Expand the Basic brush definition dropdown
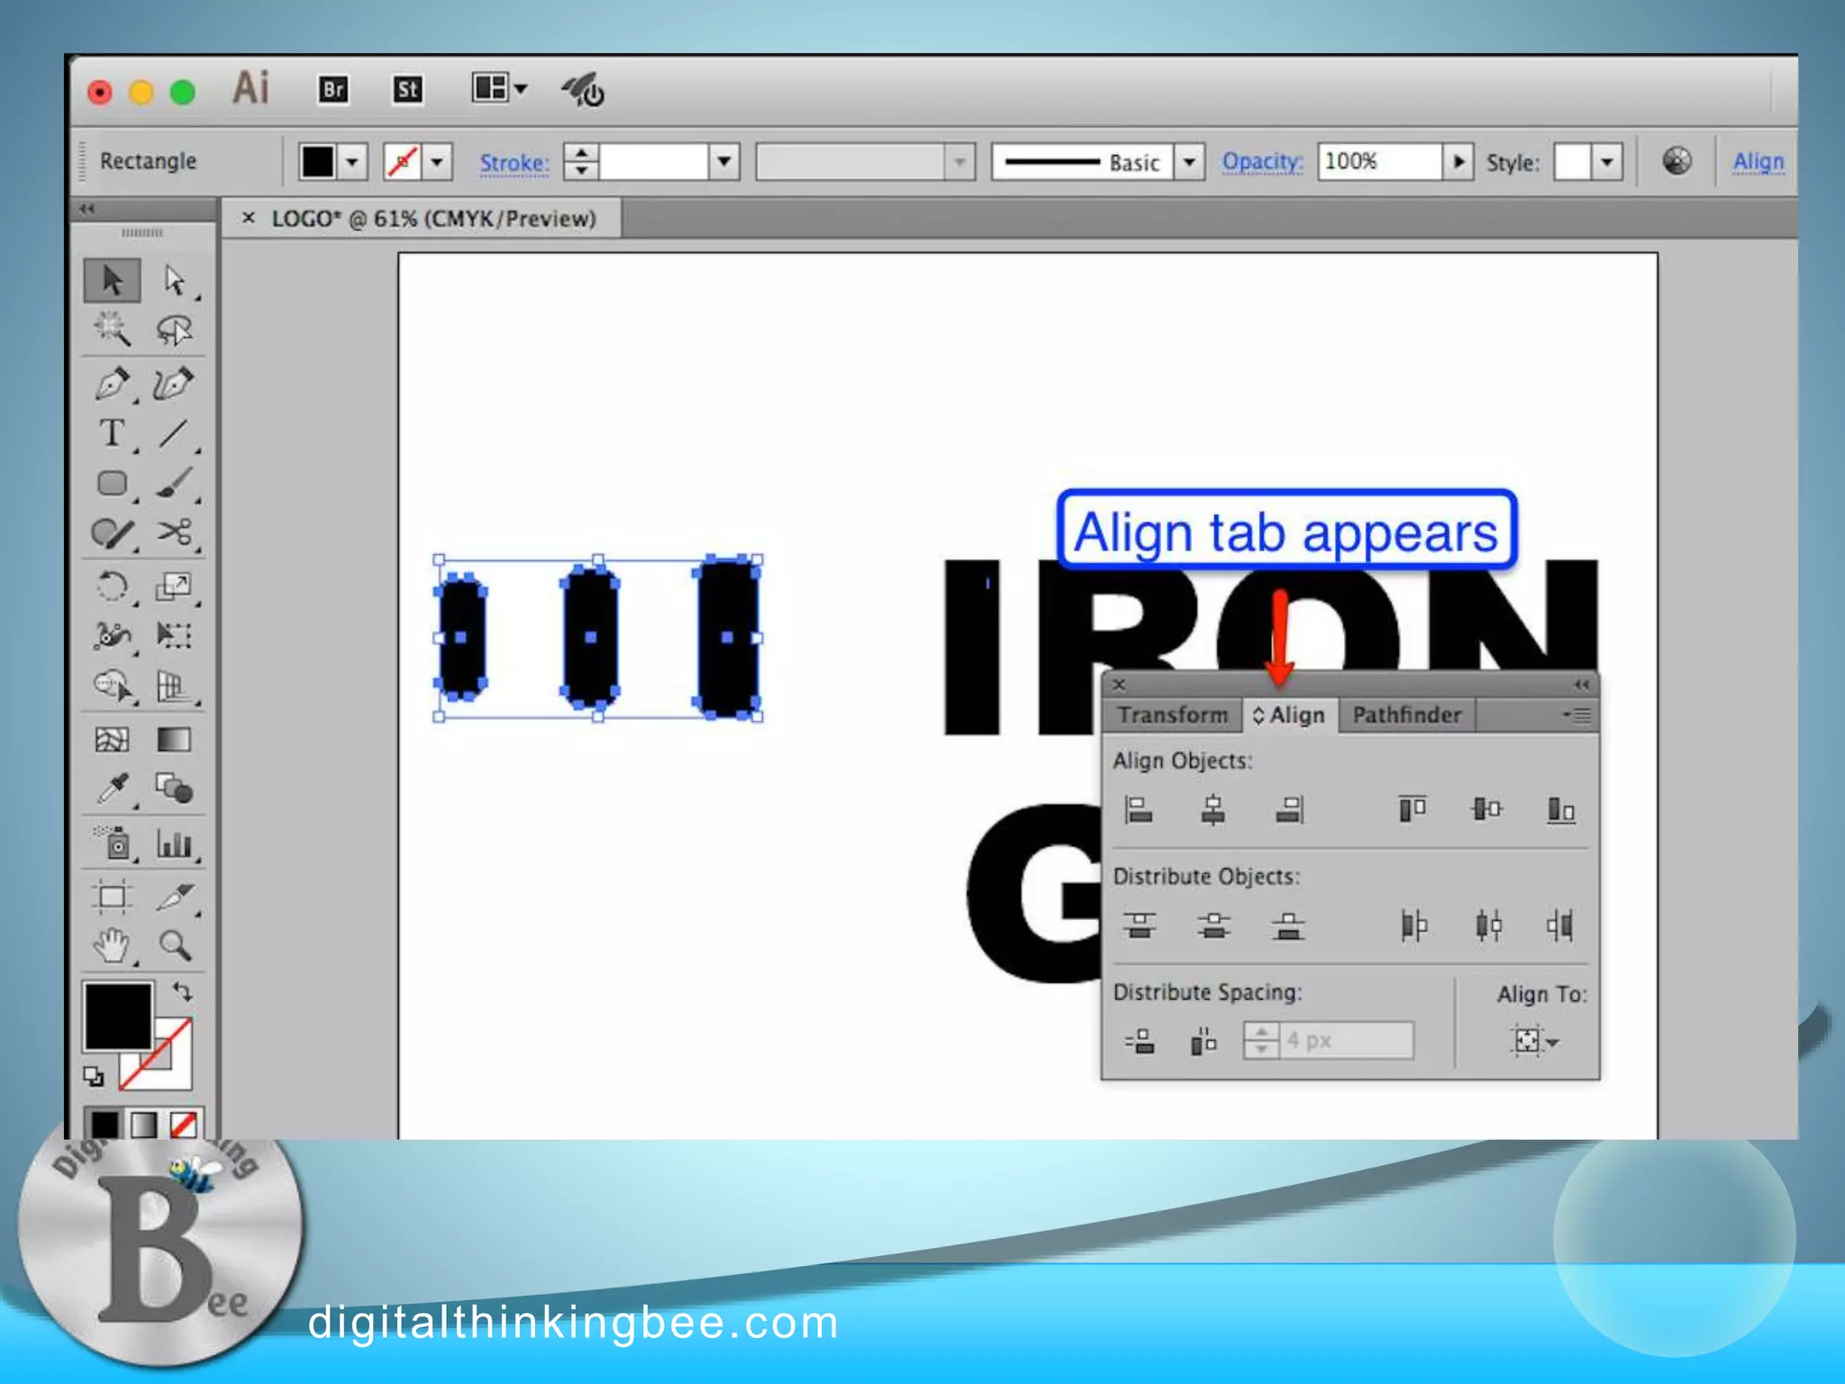Screen dimensions: 1845x1384 click(1189, 162)
